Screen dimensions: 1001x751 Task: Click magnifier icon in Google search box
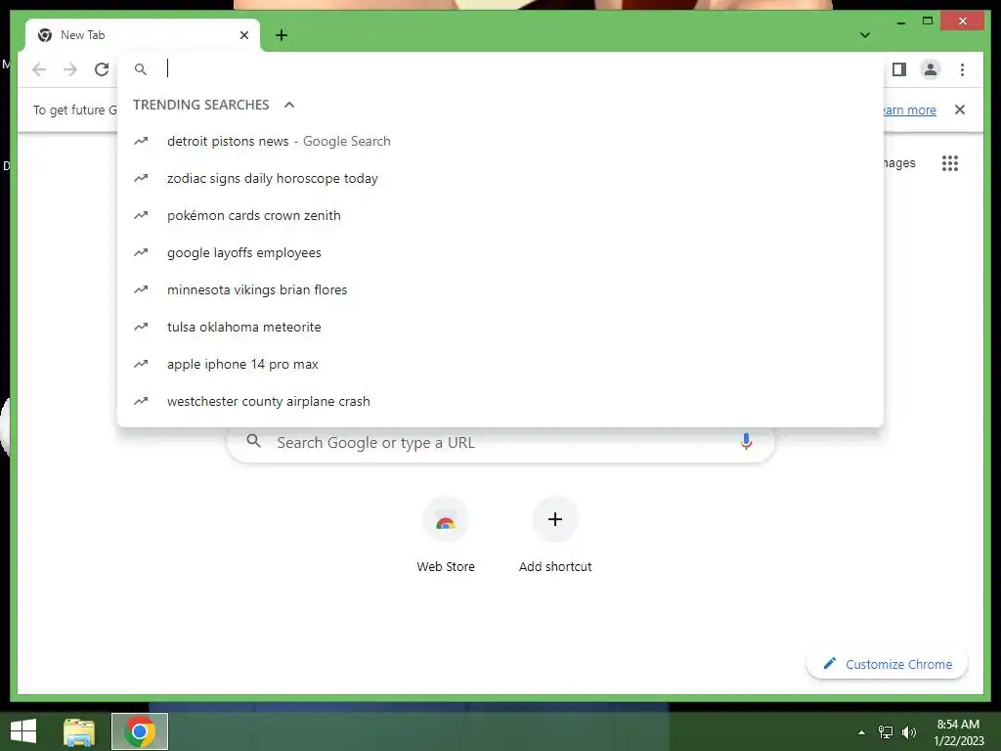point(253,441)
